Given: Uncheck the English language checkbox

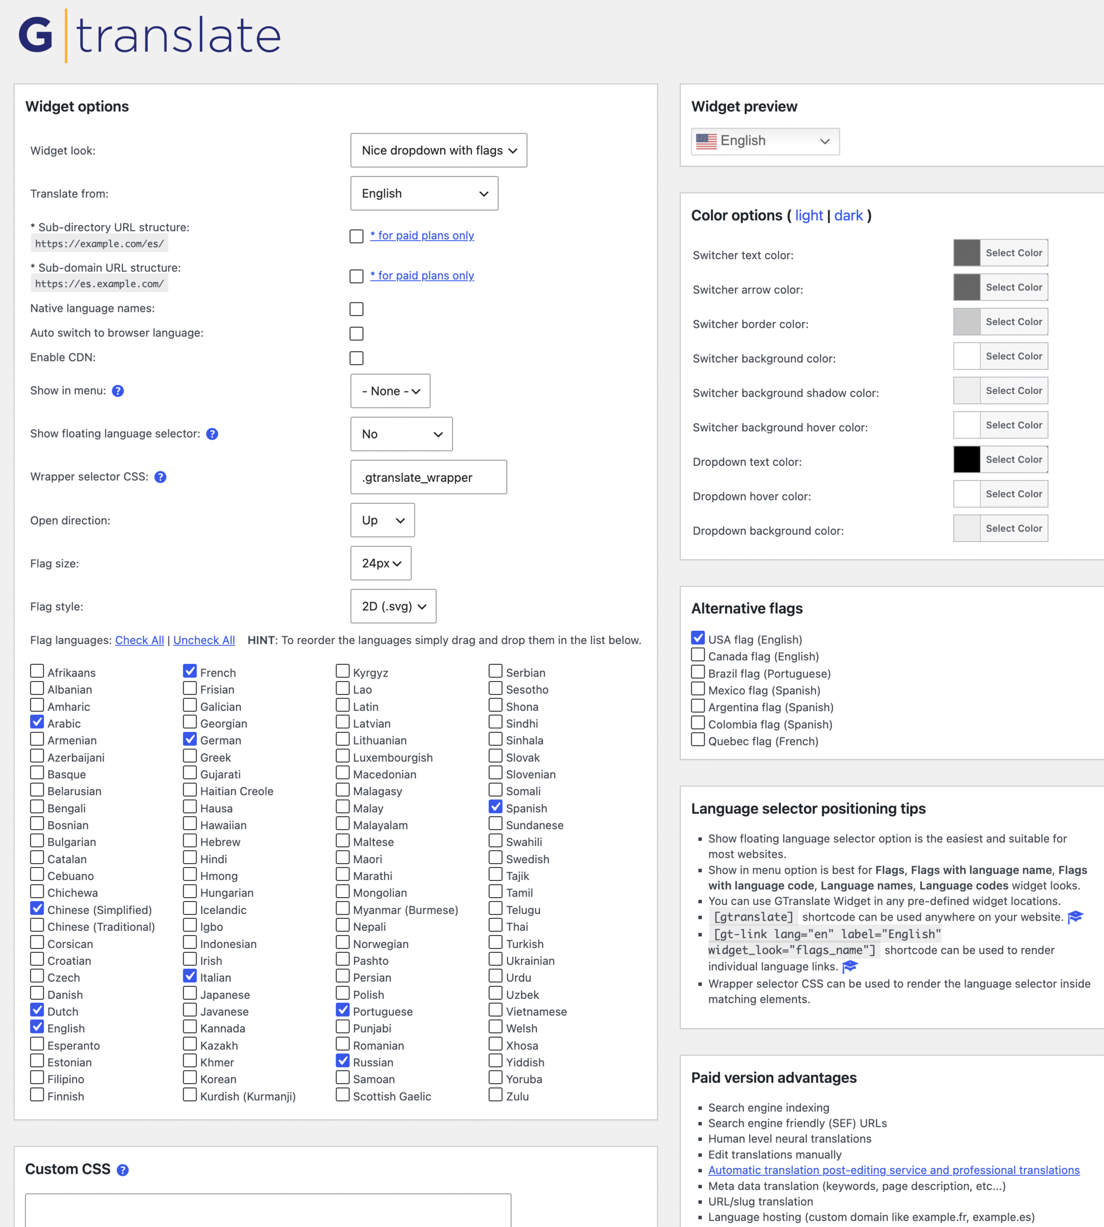Looking at the screenshot, I should tap(37, 1027).
